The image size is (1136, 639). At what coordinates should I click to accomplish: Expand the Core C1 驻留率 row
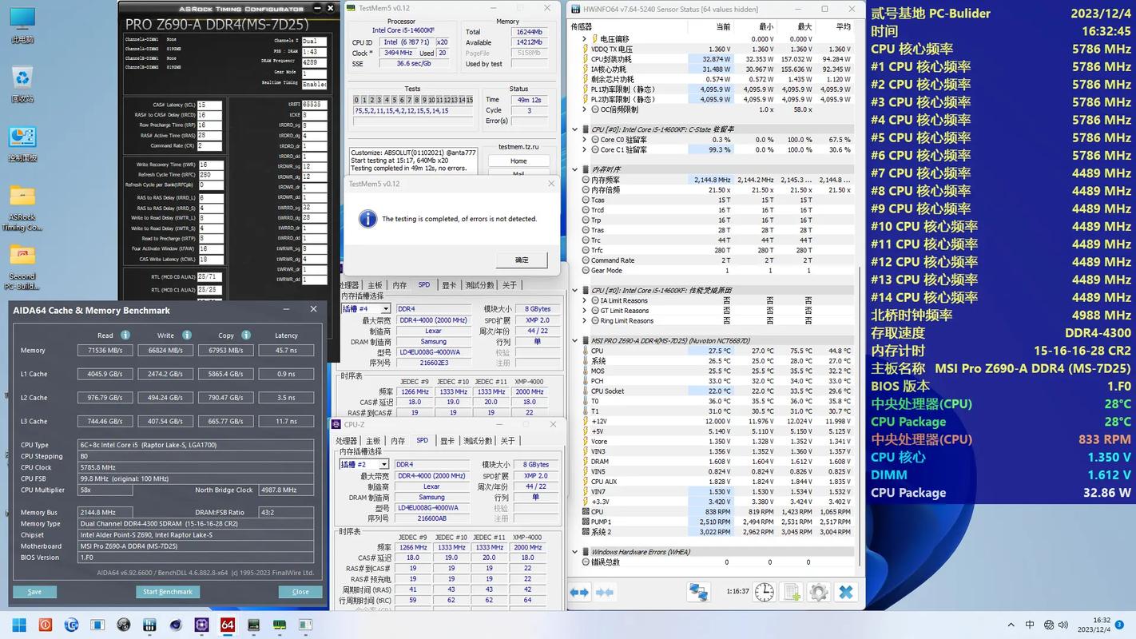pos(585,149)
